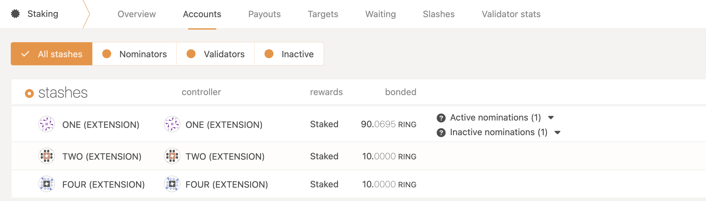Click the help icon next to Active nominations

pos(441,118)
